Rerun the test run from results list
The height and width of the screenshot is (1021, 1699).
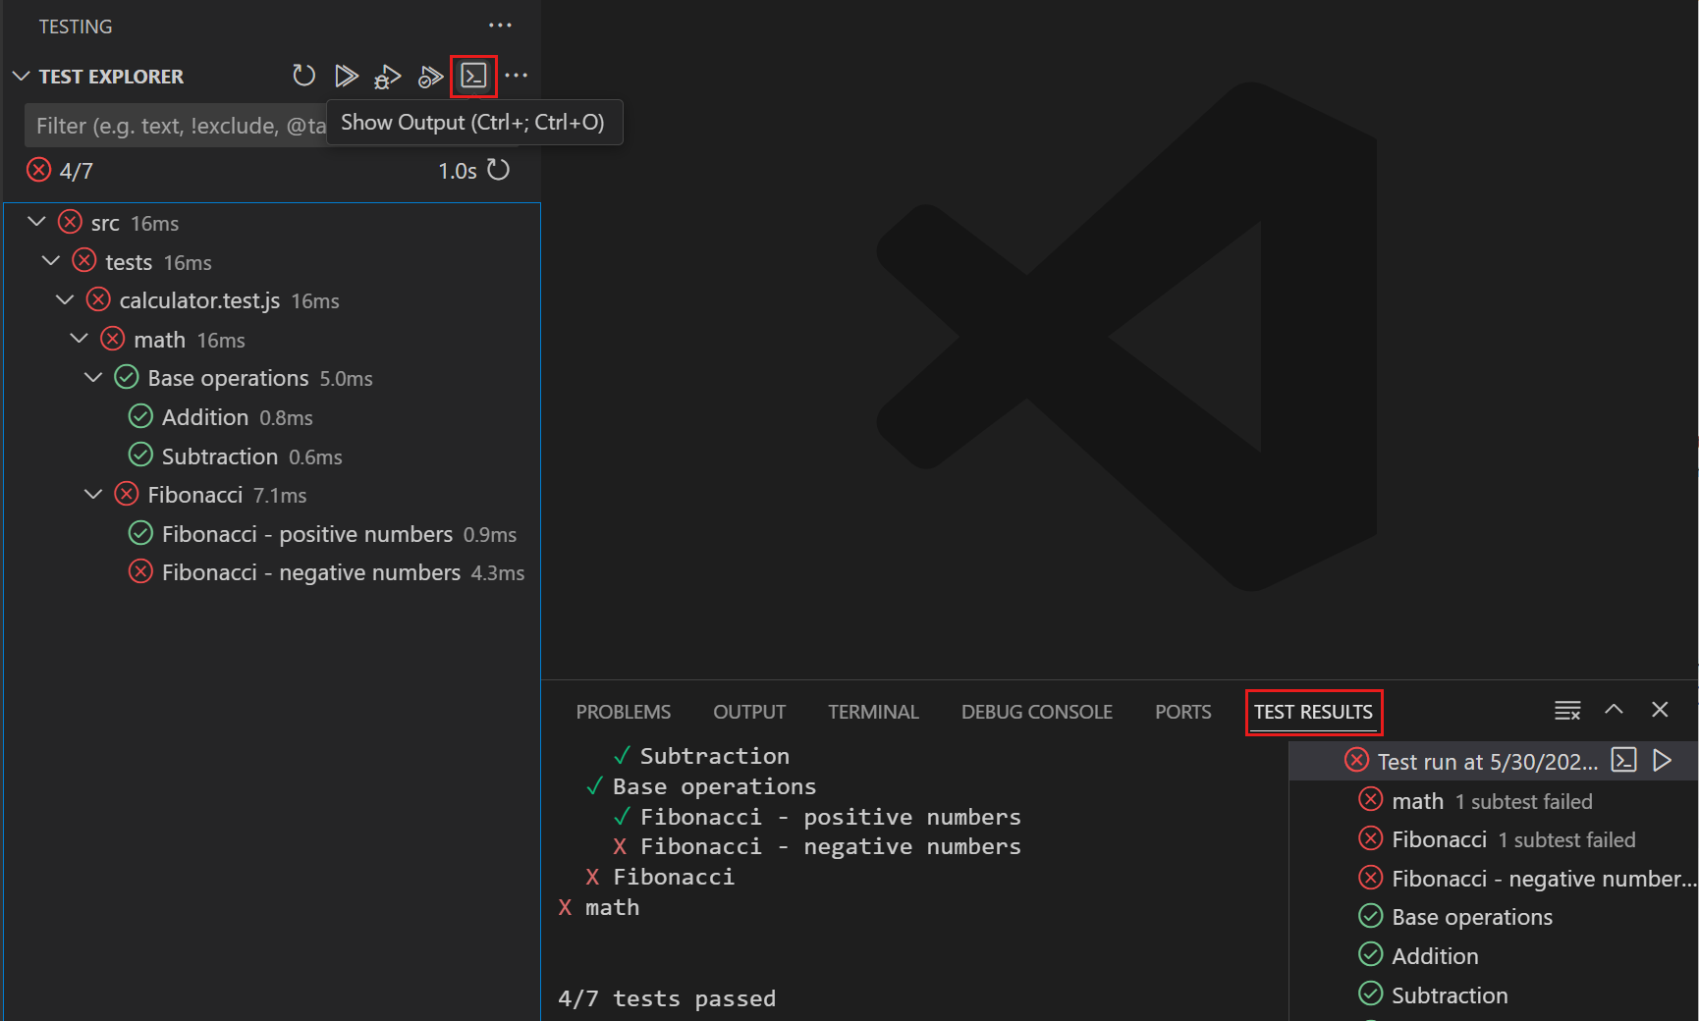[x=1663, y=761]
